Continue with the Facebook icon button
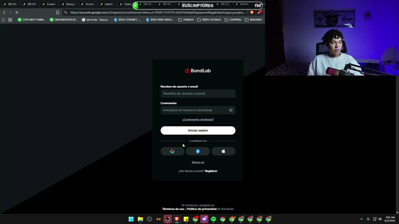Screen dimensions: 399x224 tap(198, 151)
